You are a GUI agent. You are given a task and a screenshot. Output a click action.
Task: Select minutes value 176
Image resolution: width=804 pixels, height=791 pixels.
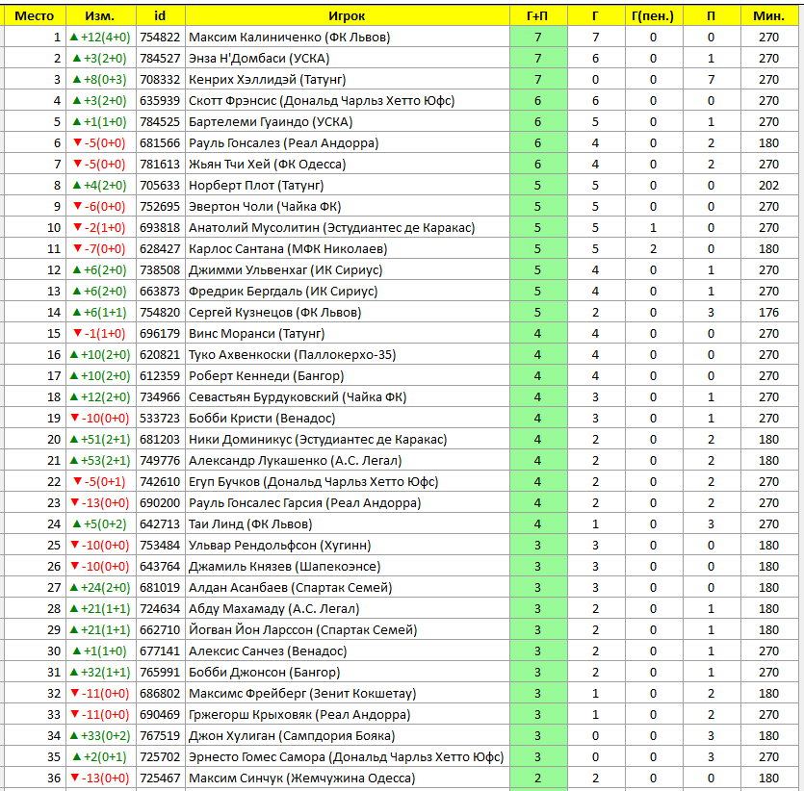pos(768,313)
